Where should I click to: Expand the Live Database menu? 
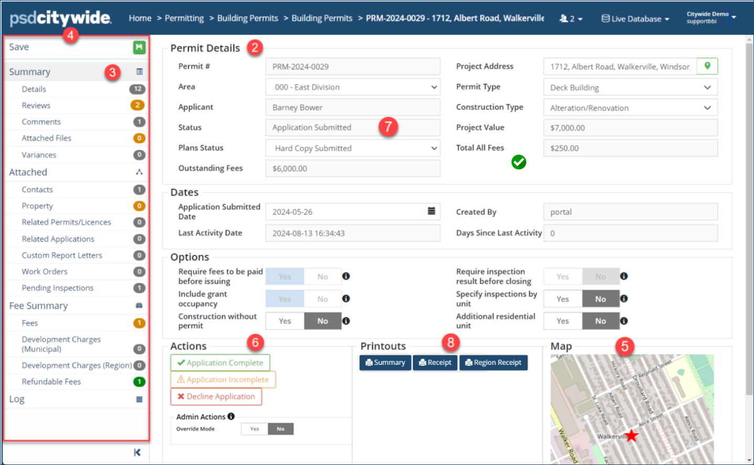(635, 19)
